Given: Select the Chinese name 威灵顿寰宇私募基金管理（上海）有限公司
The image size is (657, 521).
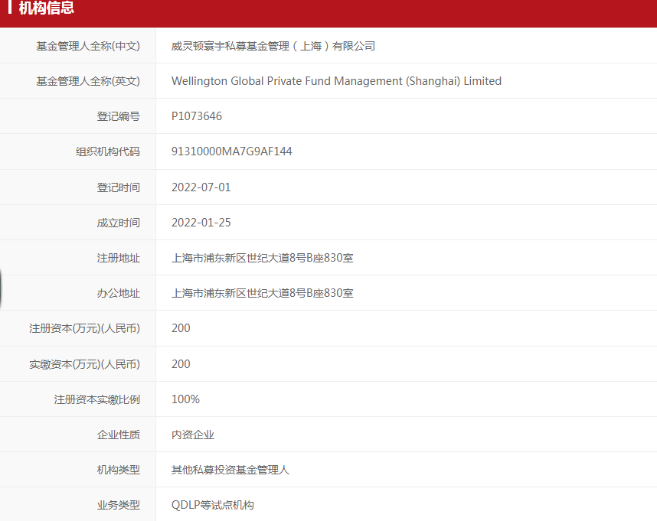Looking at the screenshot, I should (273, 46).
